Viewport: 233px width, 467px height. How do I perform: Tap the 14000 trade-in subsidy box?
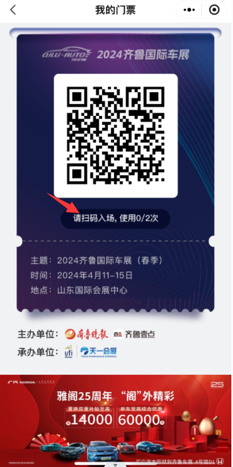(89, 417)
